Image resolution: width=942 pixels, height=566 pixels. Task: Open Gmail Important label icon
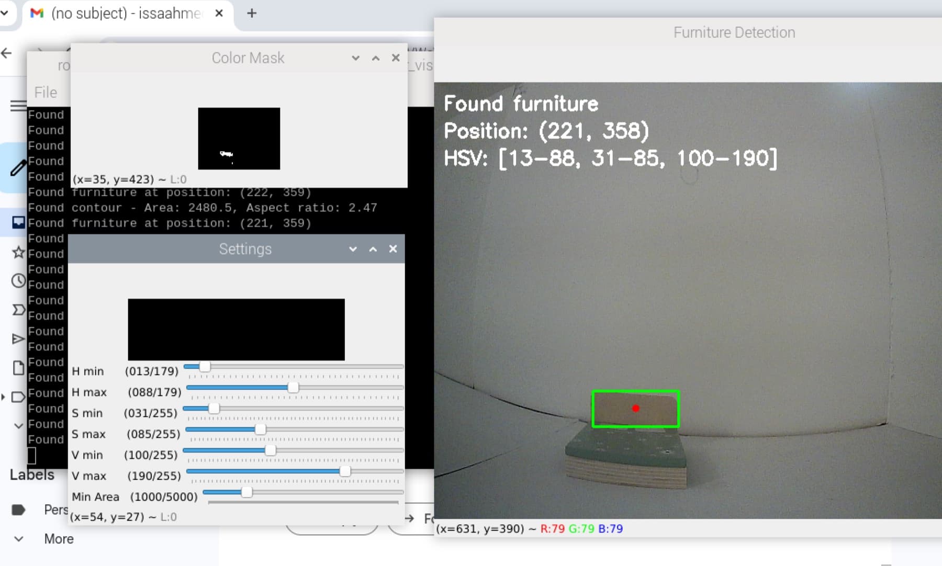point(18,310)
